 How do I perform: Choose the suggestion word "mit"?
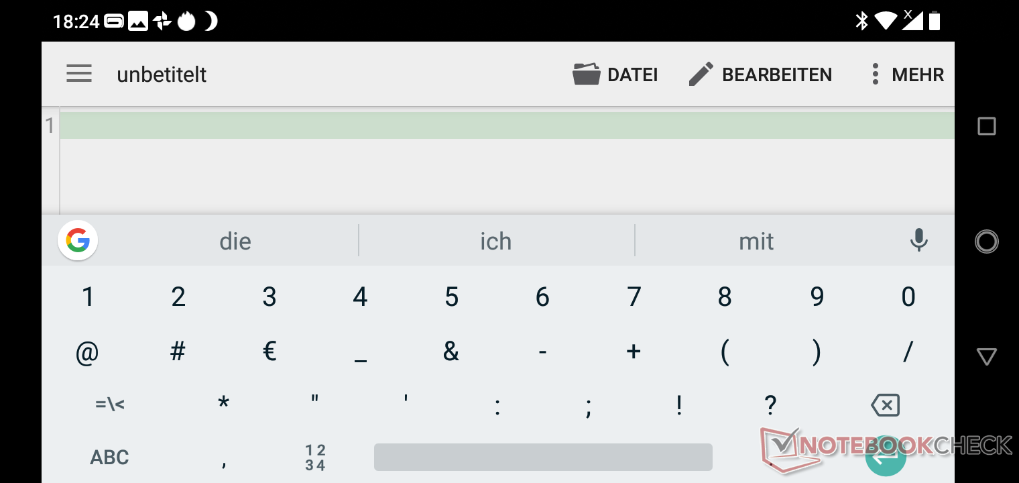[756, 241]
